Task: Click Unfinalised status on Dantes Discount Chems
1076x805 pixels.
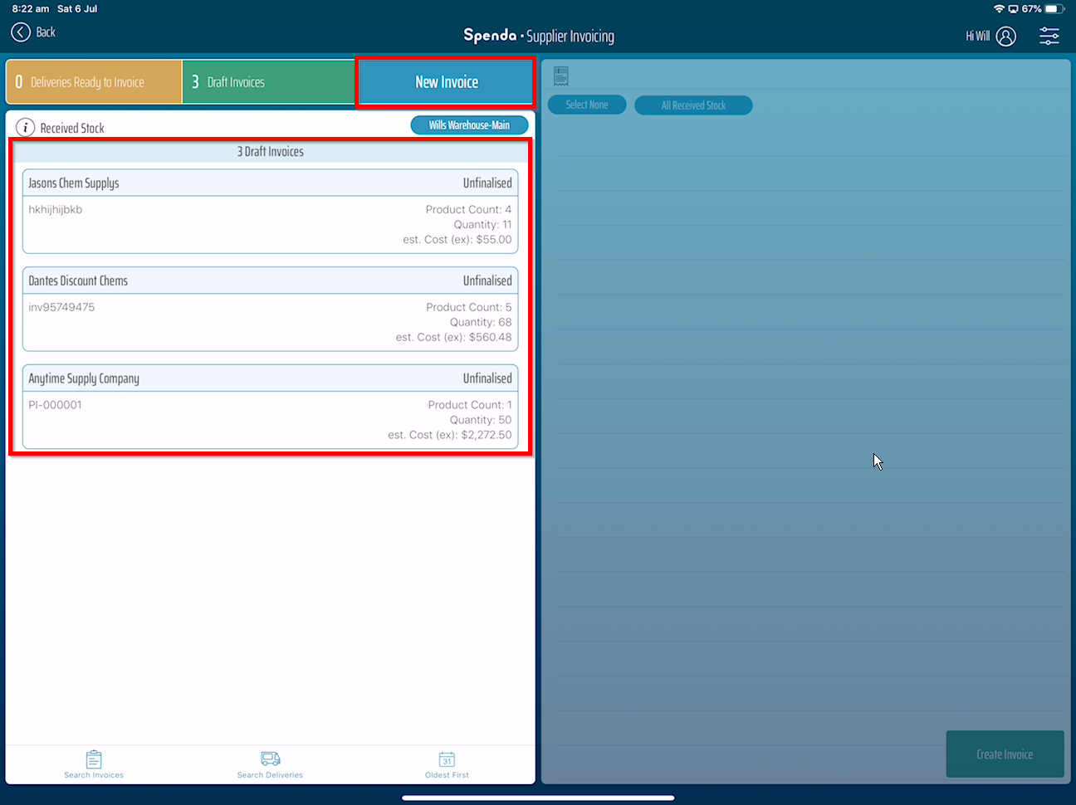Action: [x=487, y=281]
